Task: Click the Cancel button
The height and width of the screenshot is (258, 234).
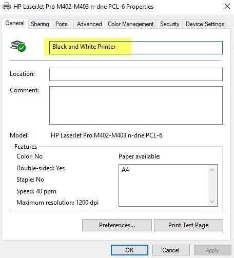Action: (x=171, y=250)
